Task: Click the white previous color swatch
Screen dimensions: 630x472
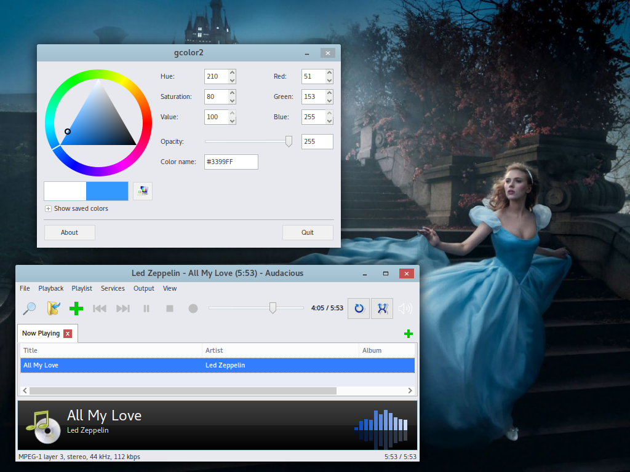Action: click(x=65, y=191)
